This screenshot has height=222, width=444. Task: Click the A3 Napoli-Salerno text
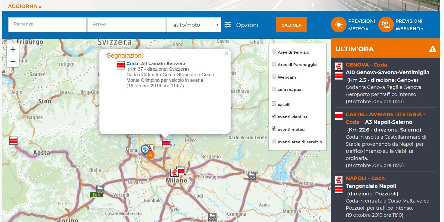tap(388, 122)
